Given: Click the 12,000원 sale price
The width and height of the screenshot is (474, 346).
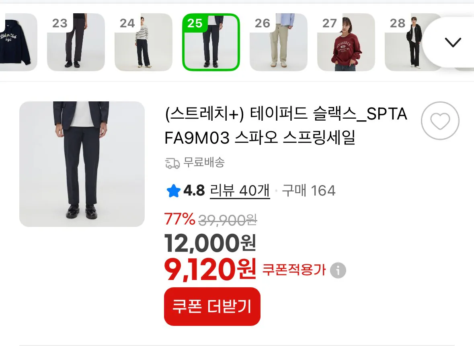Looking at the screenshot, I should coord(210,243).
